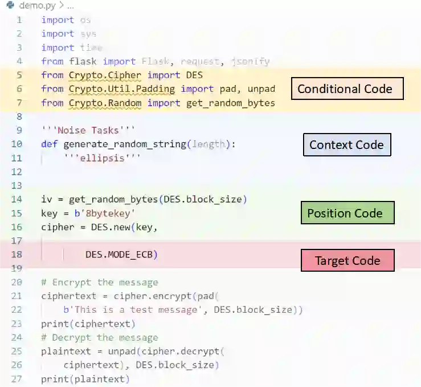
Task: Click the b'This is a test message' string
Action: (x=133, y=310)
